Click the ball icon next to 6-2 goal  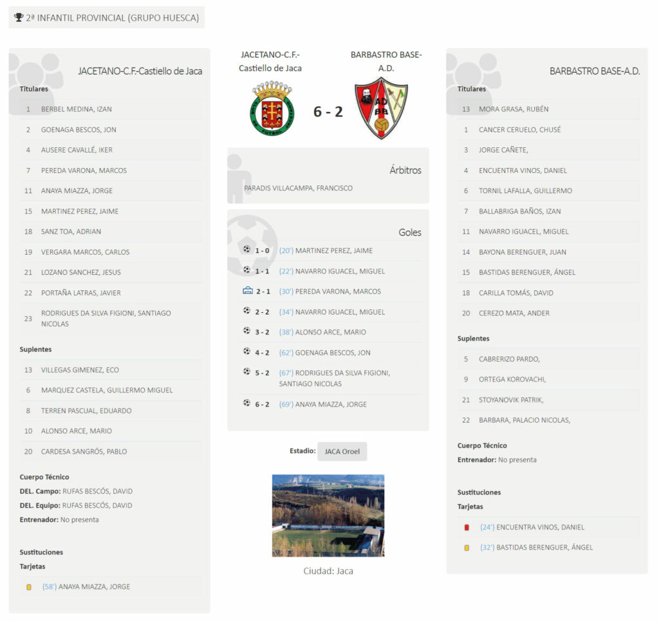point(246,403)
